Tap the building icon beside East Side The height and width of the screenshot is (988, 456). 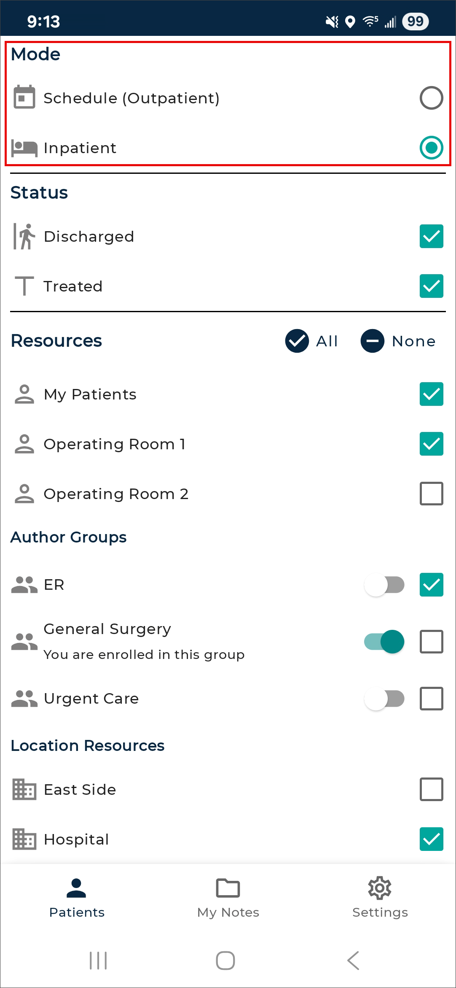(x=24, y=789)
